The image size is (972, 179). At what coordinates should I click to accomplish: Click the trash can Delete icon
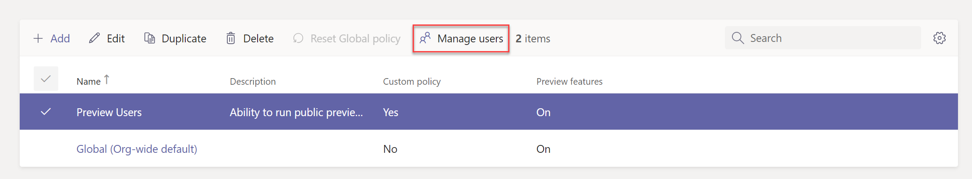coord(231,38)
